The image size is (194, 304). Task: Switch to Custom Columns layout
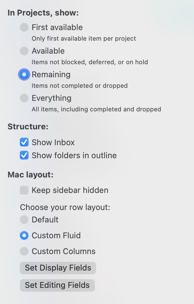(24, 251)
